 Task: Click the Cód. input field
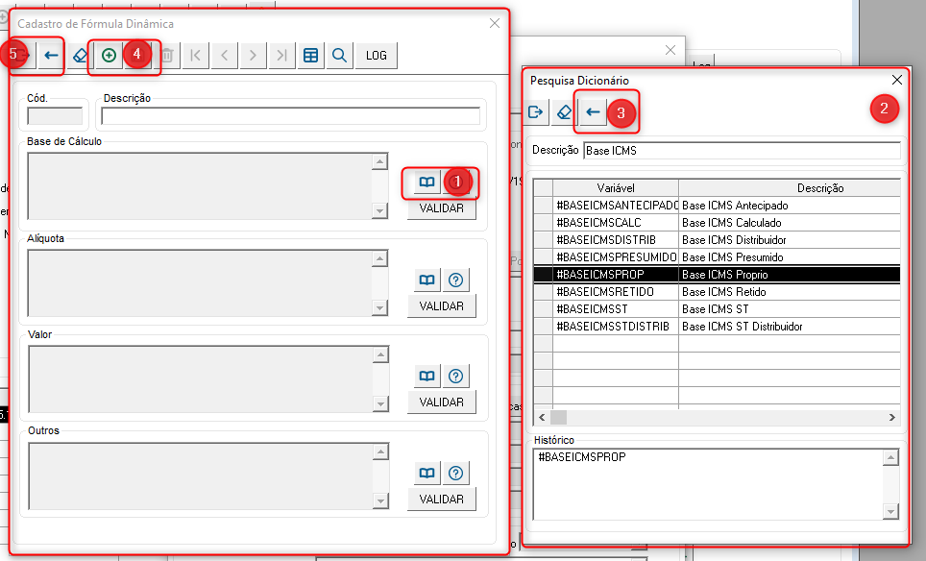(x=55, y=115)
